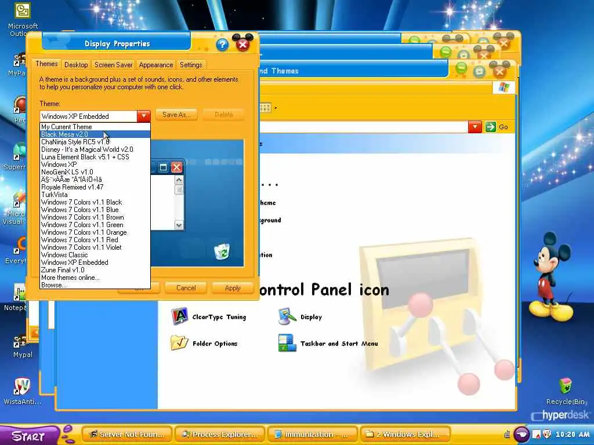Select Windows 7 Colors v1.1 Brown
This screenshot has width=594, height=445.
pos(95,218)
